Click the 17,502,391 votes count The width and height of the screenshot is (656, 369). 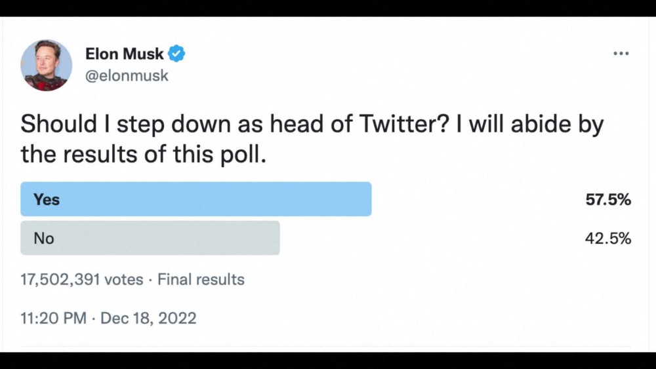click(x=81, y=280)
